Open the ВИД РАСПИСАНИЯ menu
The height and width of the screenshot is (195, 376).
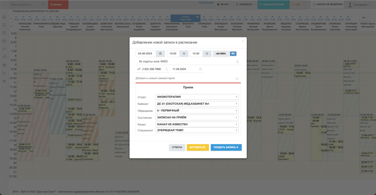click(x=273, y=5)
